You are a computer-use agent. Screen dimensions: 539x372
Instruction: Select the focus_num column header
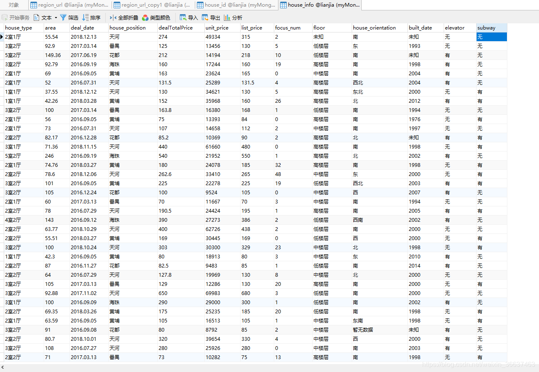[293, 28]
